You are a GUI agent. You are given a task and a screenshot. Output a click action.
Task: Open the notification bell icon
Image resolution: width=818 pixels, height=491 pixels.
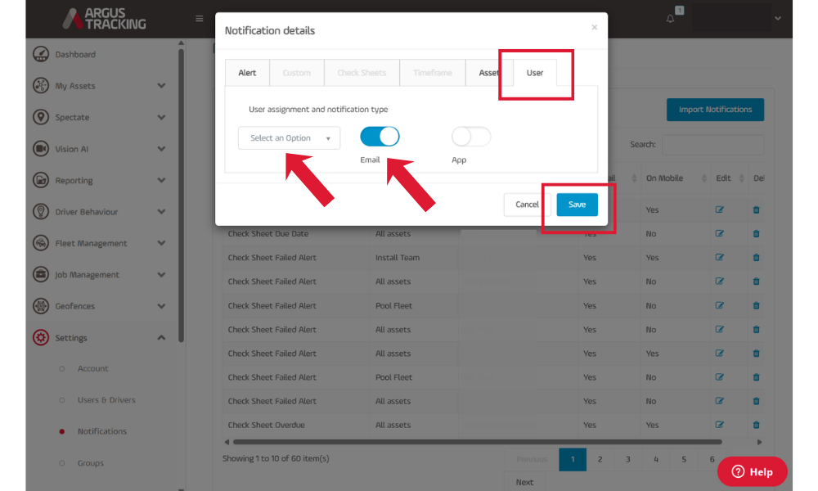click(x=671, y=19)
